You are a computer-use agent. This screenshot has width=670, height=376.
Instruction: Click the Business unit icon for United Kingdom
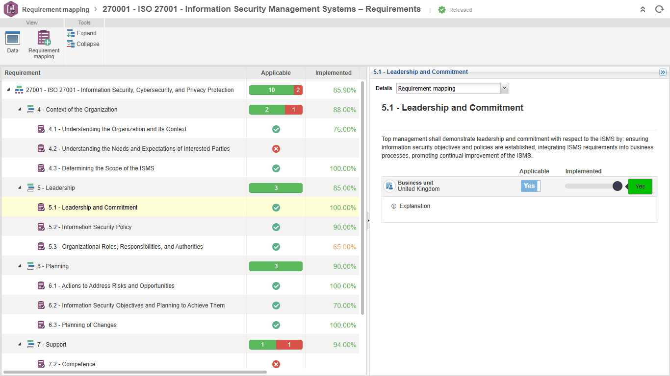[389, 186]
